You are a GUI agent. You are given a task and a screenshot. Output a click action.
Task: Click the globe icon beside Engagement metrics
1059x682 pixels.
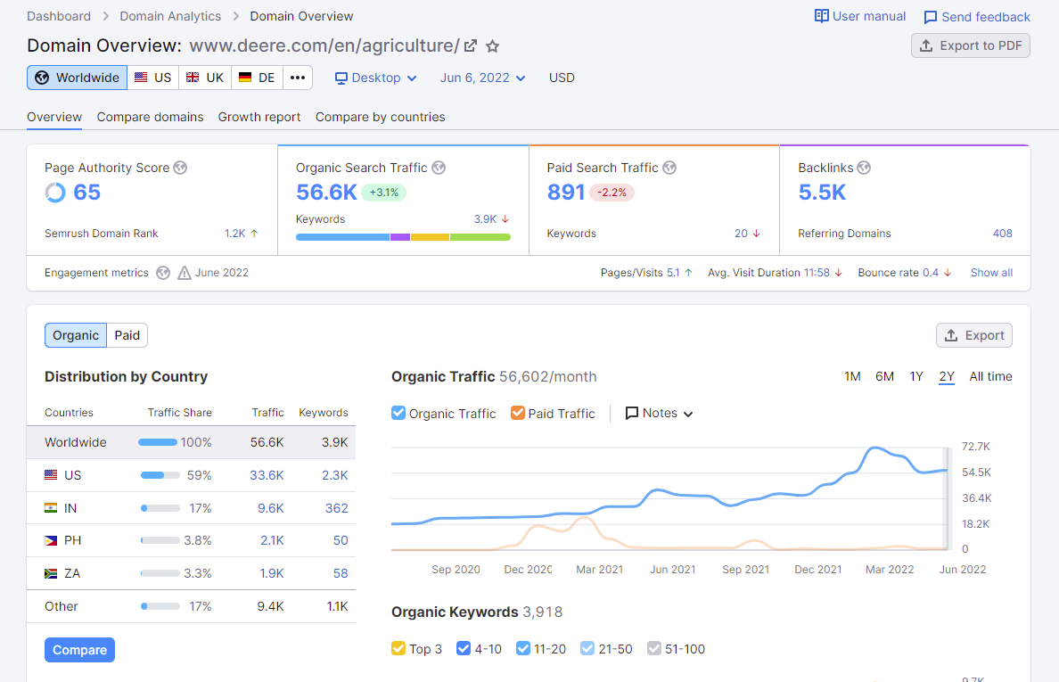coord(163,273)
